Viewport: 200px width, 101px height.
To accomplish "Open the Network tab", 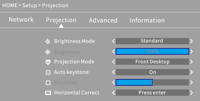I will click(x=21, y=20).
